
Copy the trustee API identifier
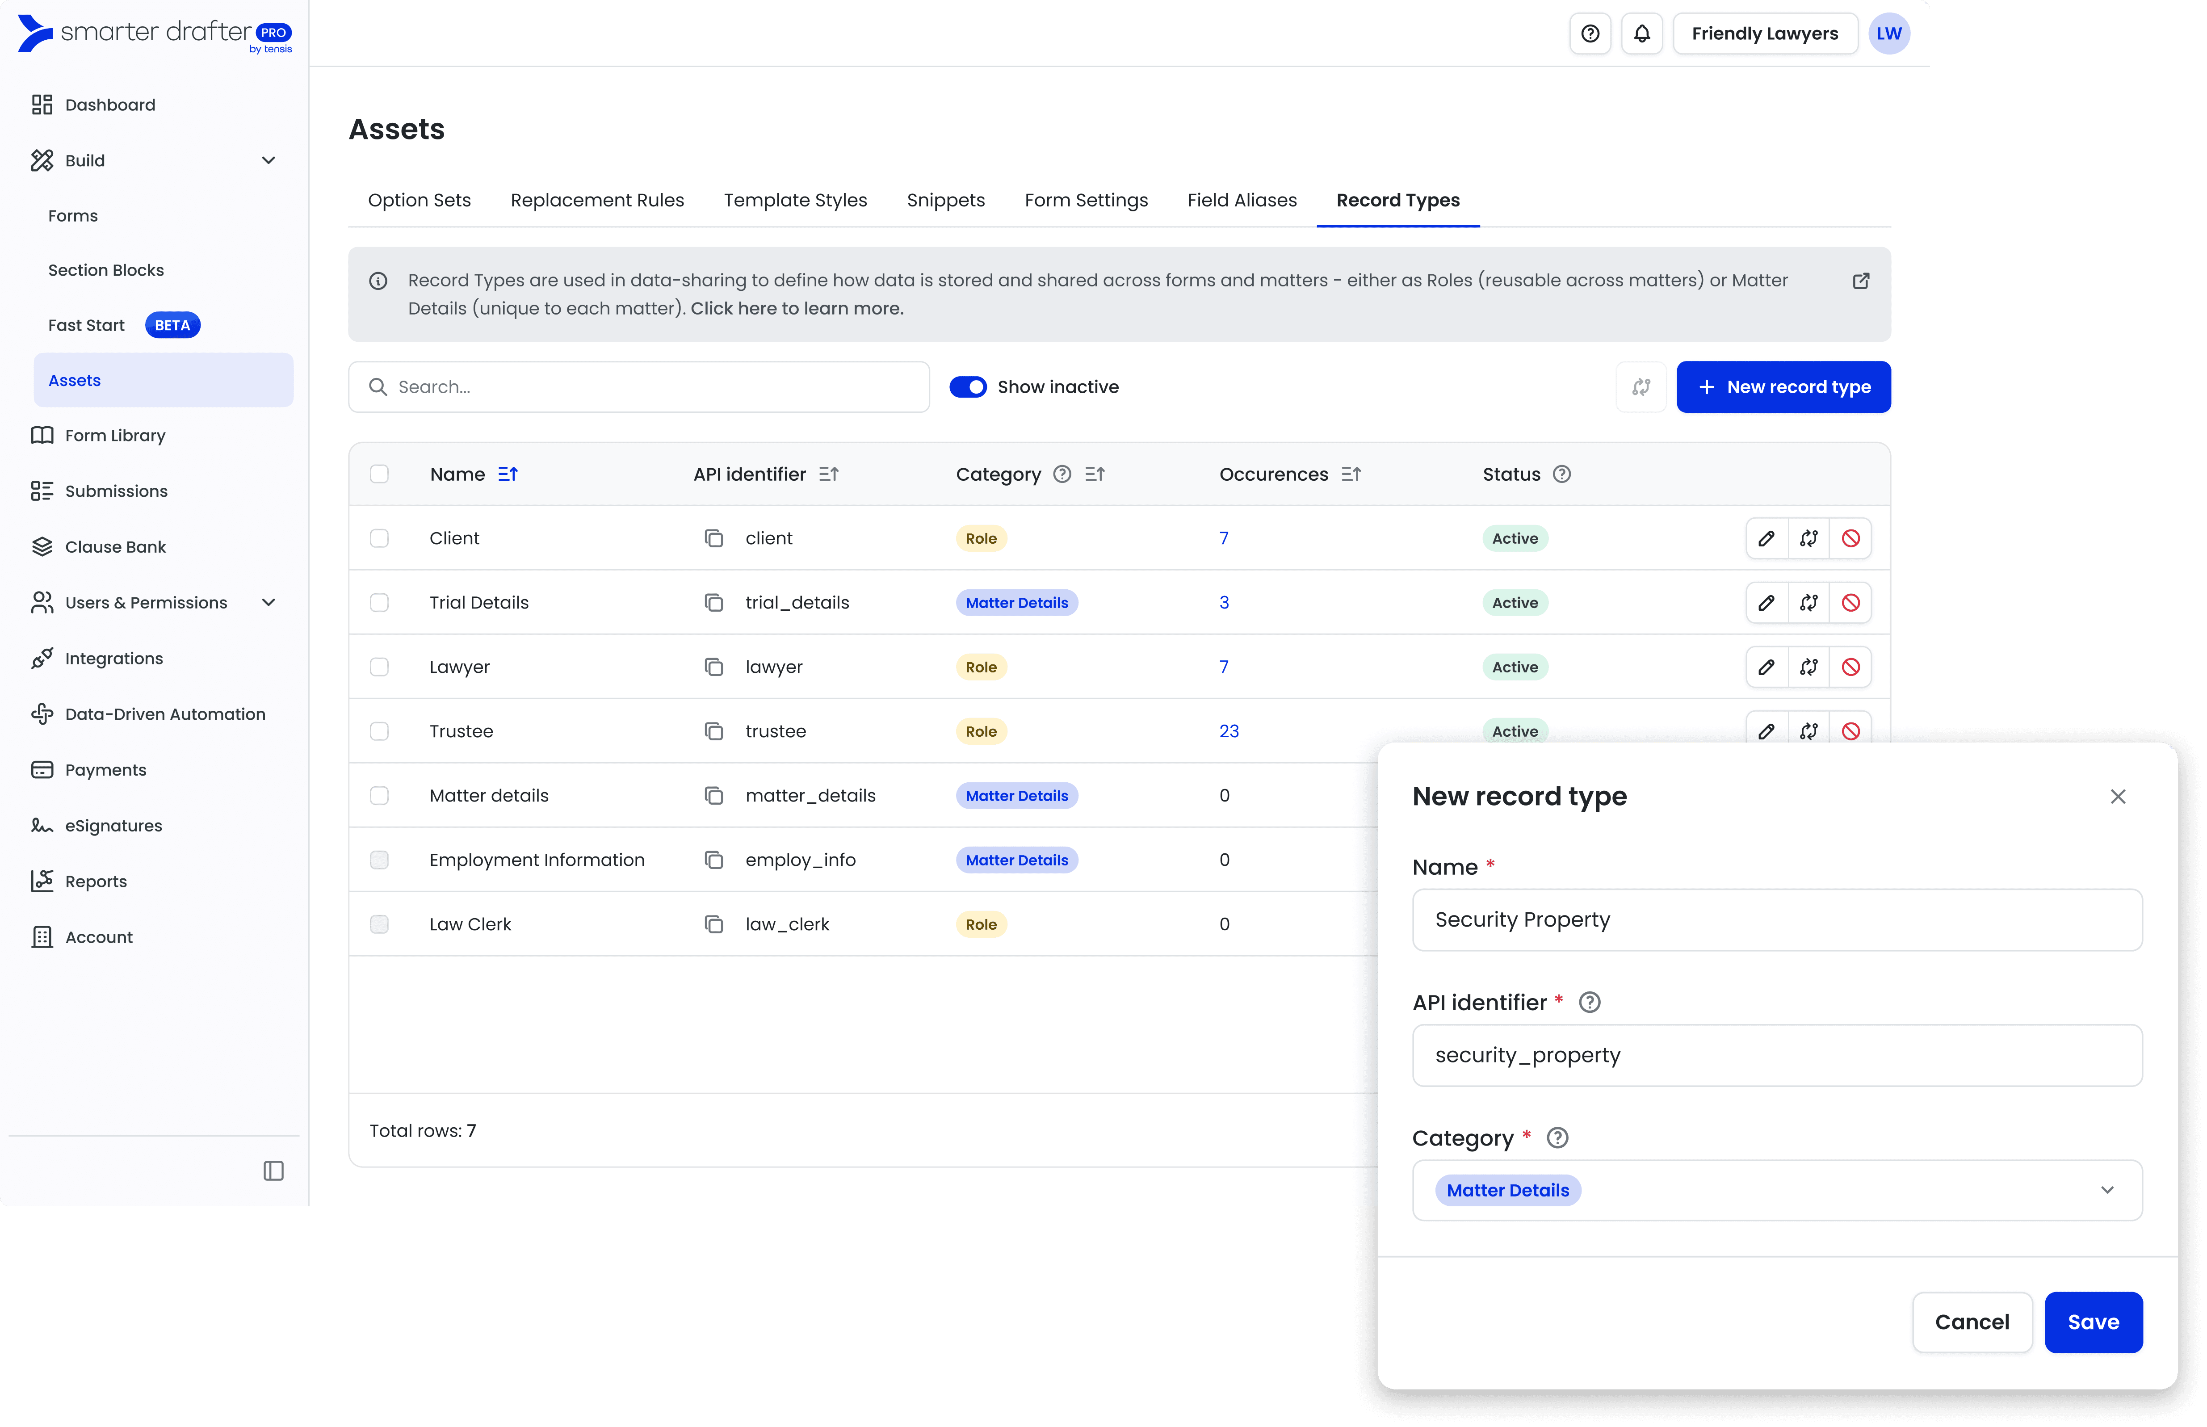[x=713, y=731]
